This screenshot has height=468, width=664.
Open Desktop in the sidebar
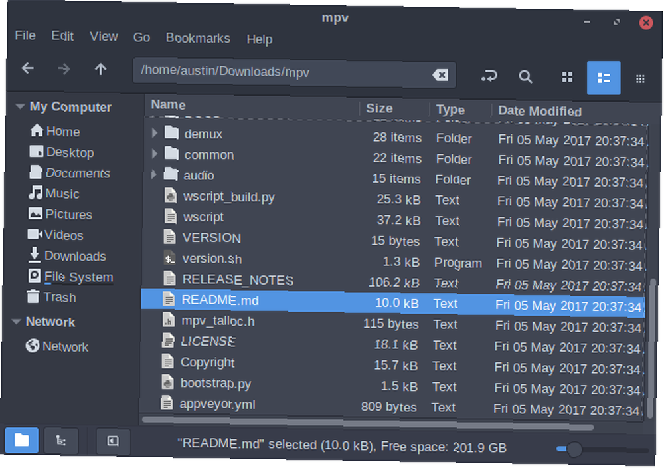pyautogui.click(x=61, y=152)
